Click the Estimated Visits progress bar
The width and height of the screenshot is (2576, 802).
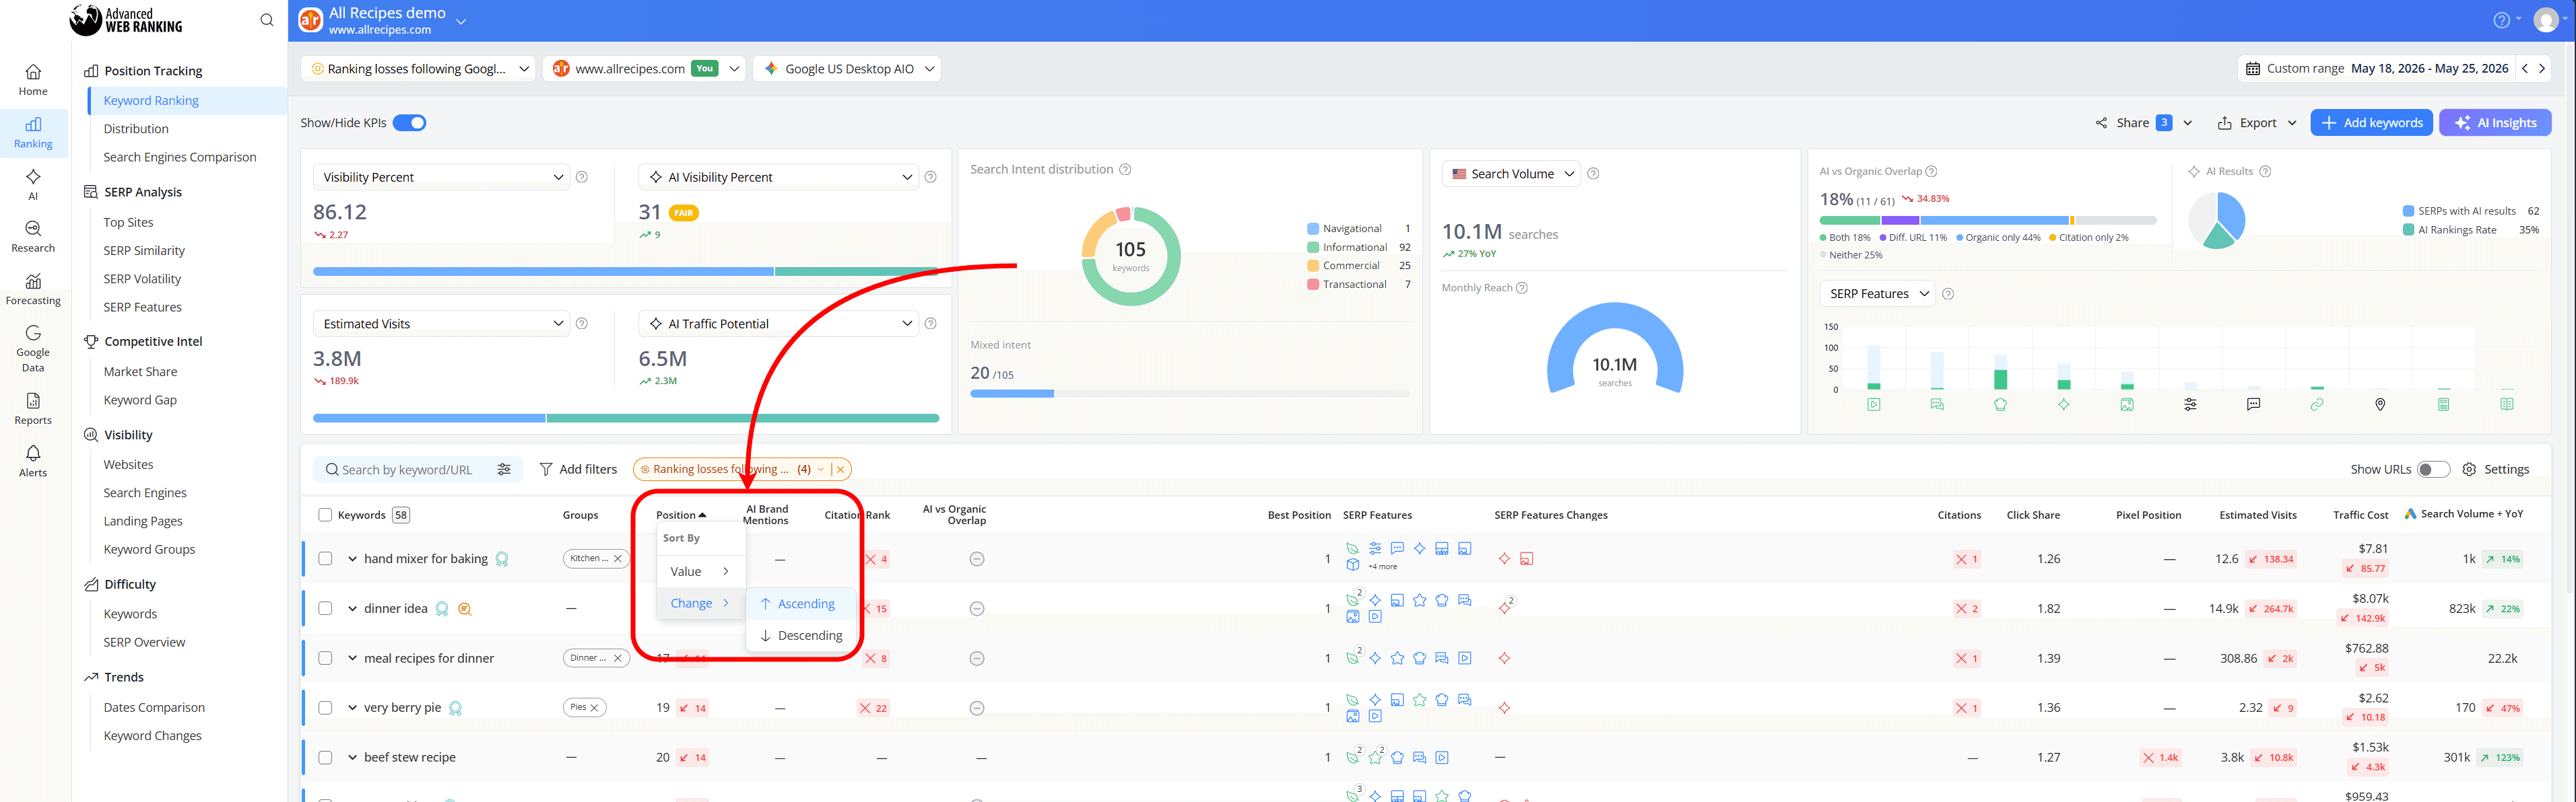point(626,418)
